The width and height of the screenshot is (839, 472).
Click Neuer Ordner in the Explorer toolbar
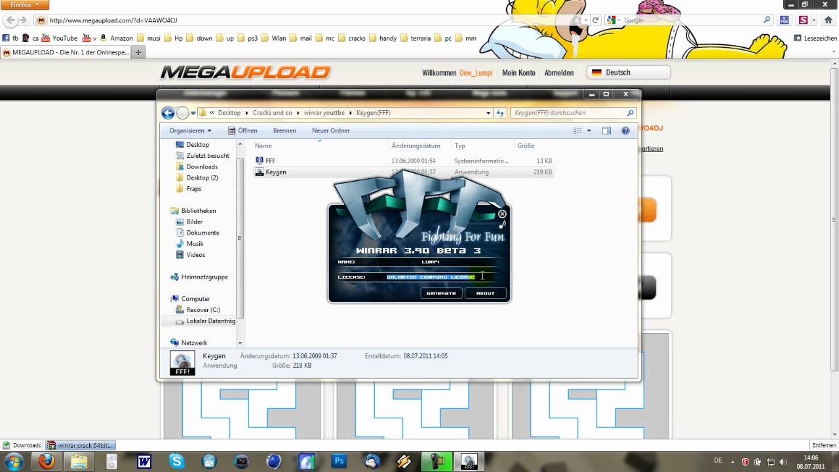(331, 130)
